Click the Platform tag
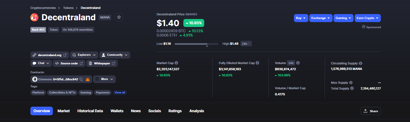The image size is (410, 122). (x=38, y=92)
